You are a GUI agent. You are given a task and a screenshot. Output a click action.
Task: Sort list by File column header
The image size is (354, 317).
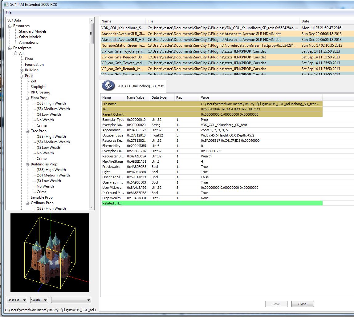coord(222,21)
